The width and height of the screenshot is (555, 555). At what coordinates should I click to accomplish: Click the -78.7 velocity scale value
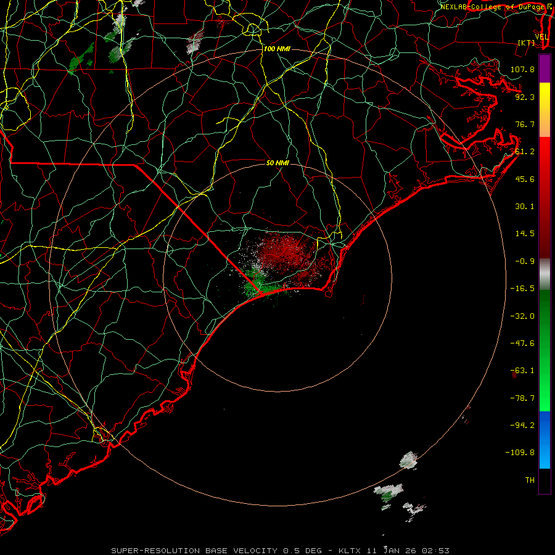pos(522,398)
